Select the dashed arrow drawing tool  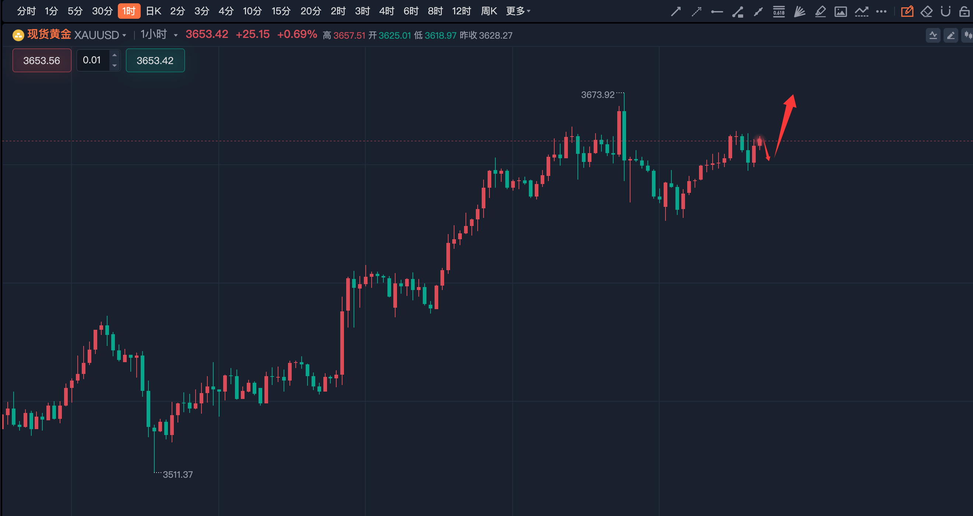pos(696,12)
